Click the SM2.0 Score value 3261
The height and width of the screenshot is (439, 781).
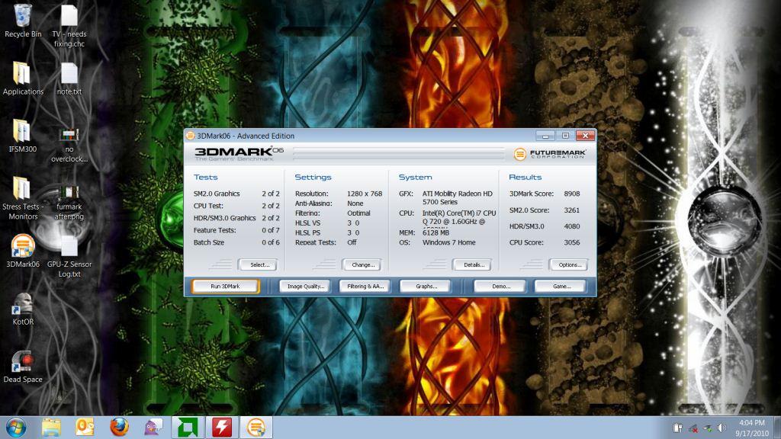572,210
